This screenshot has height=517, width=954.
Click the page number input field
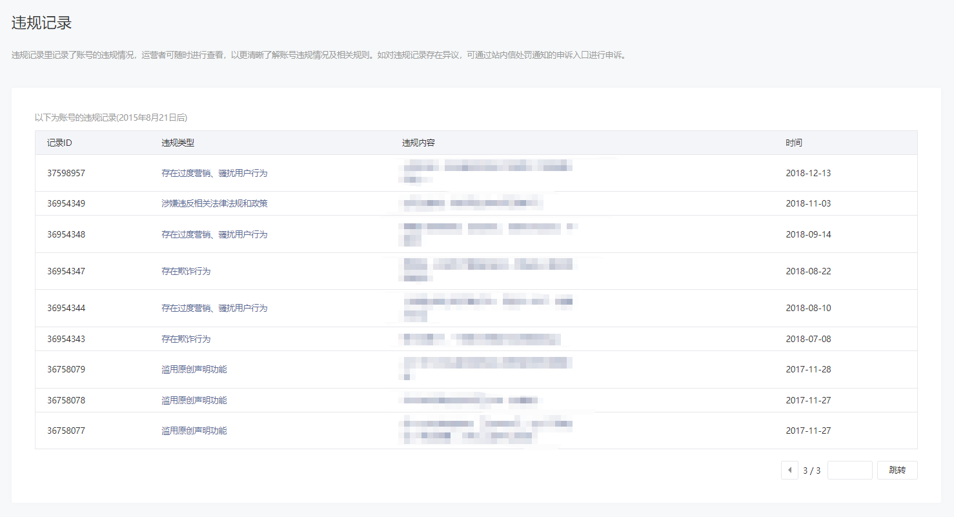849,471
